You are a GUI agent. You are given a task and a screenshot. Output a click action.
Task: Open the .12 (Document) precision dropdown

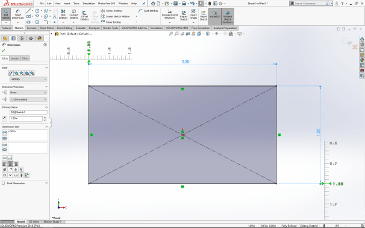28,99
